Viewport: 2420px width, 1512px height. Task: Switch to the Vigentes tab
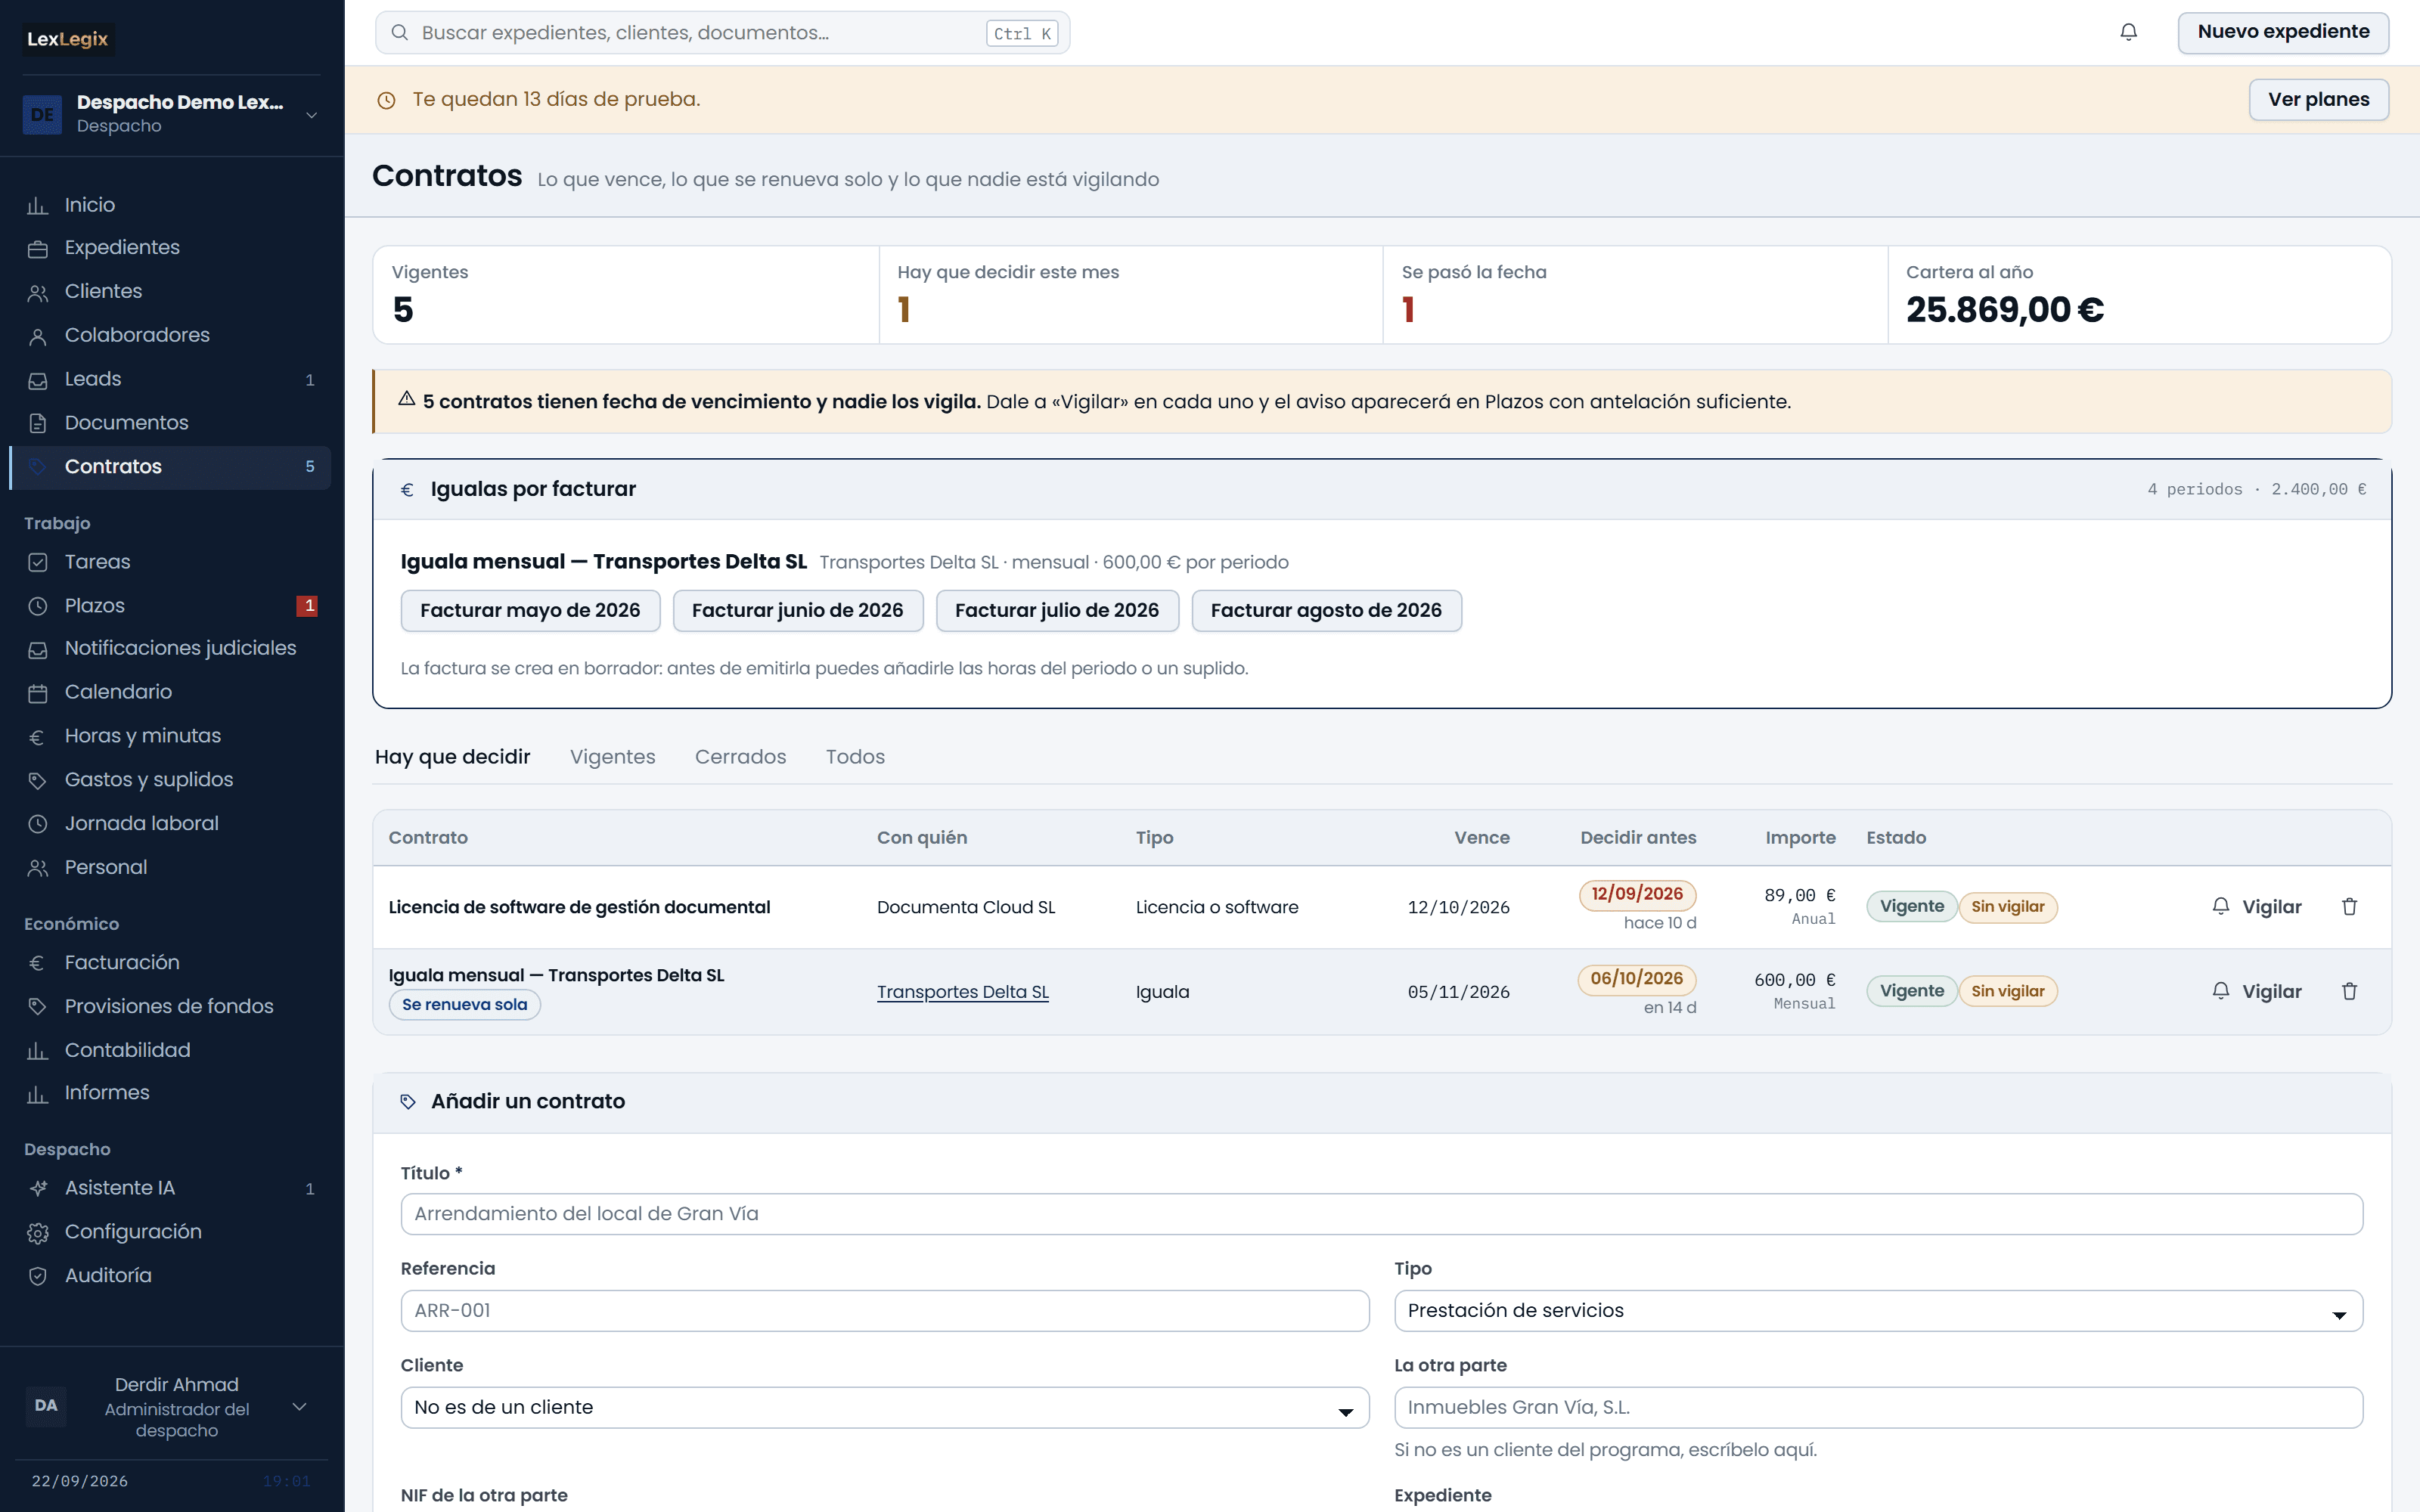pos(612,757)
